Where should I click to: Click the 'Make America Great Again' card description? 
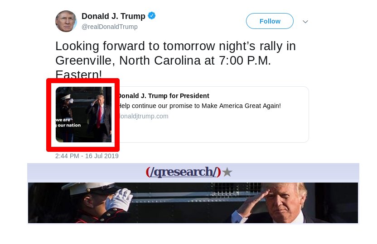point(199,106)
